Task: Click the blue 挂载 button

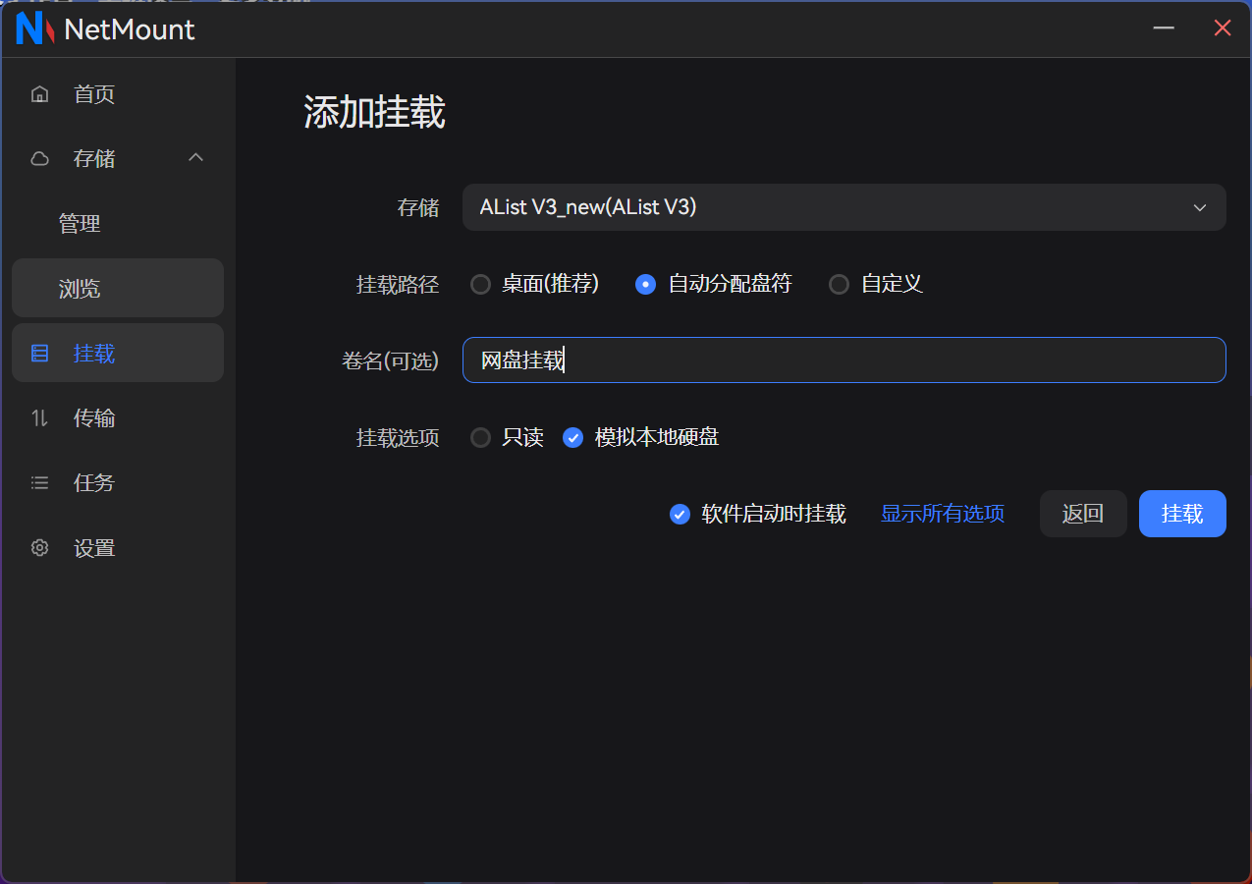Action: pos(1182,514)
